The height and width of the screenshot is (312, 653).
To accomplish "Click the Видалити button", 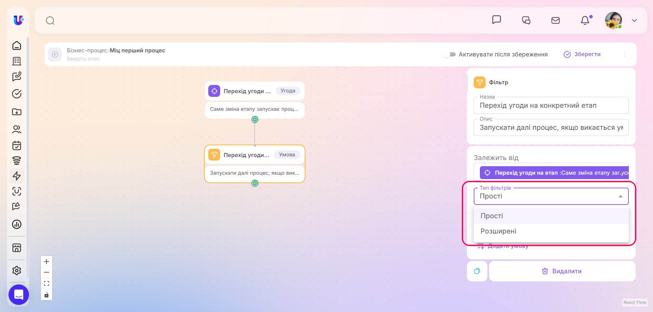I will tap(562, 271).
